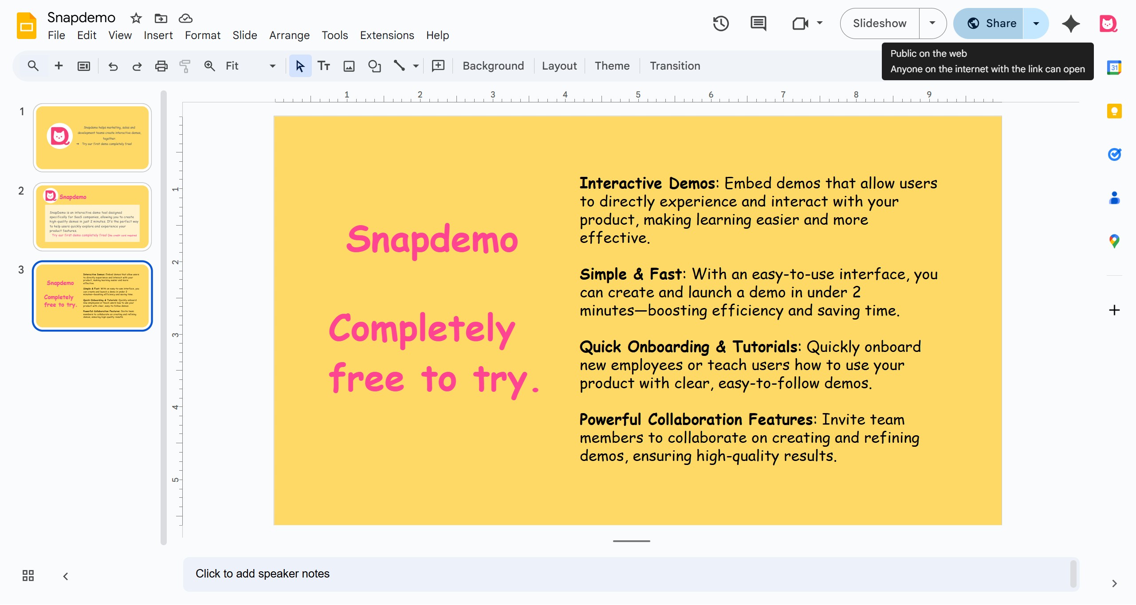Select slide 1 thumbnail

click(92, 138)
